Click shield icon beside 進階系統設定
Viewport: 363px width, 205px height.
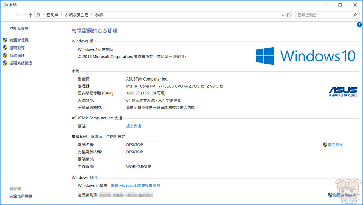5,63
